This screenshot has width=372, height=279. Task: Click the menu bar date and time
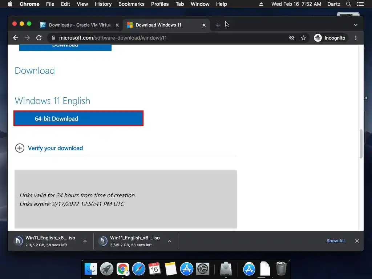[x=296, y=4]
